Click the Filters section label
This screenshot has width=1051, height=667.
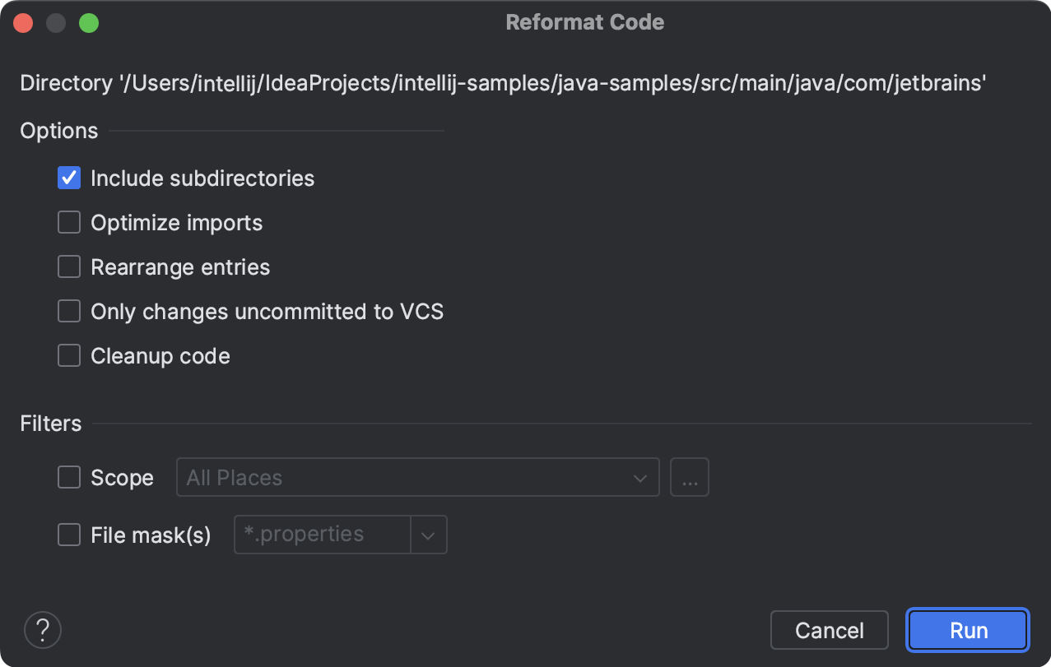point(50,423)
